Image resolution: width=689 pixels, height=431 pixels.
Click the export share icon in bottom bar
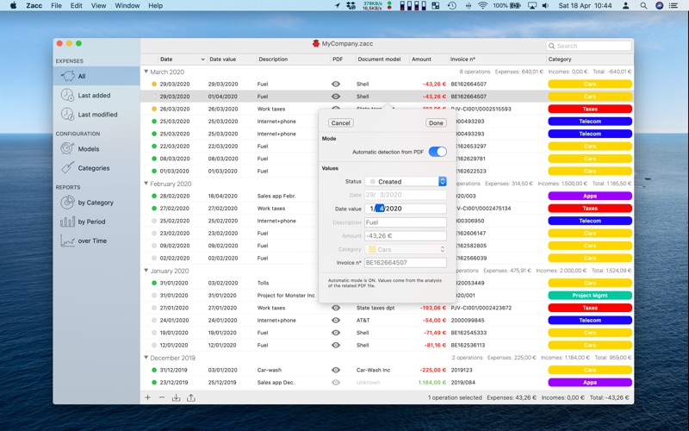(190, 397)
